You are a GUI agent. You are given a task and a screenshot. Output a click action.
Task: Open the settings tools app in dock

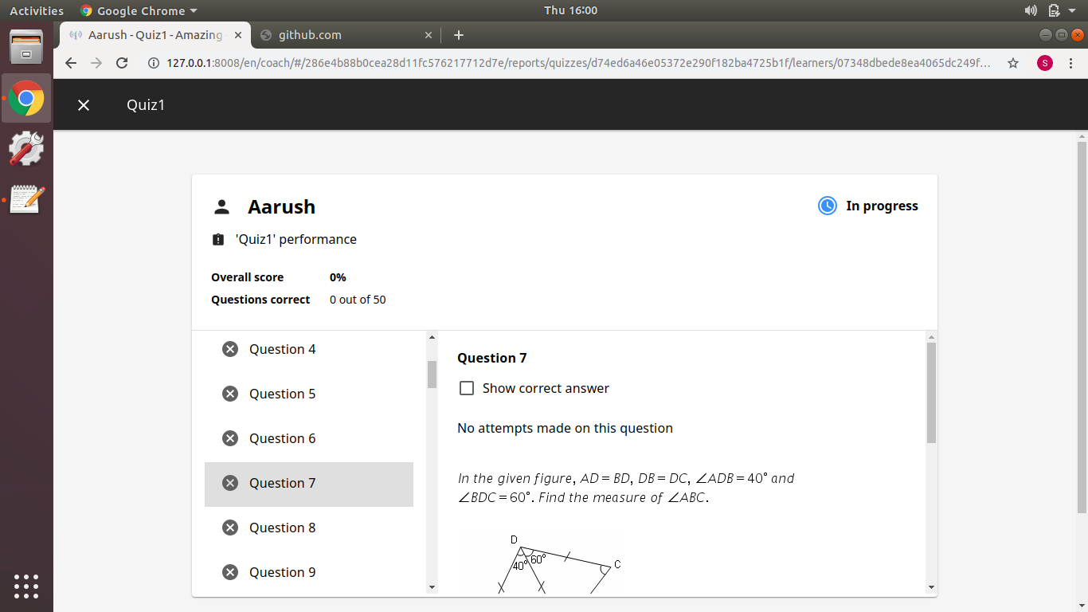click(x=26, y=148)
